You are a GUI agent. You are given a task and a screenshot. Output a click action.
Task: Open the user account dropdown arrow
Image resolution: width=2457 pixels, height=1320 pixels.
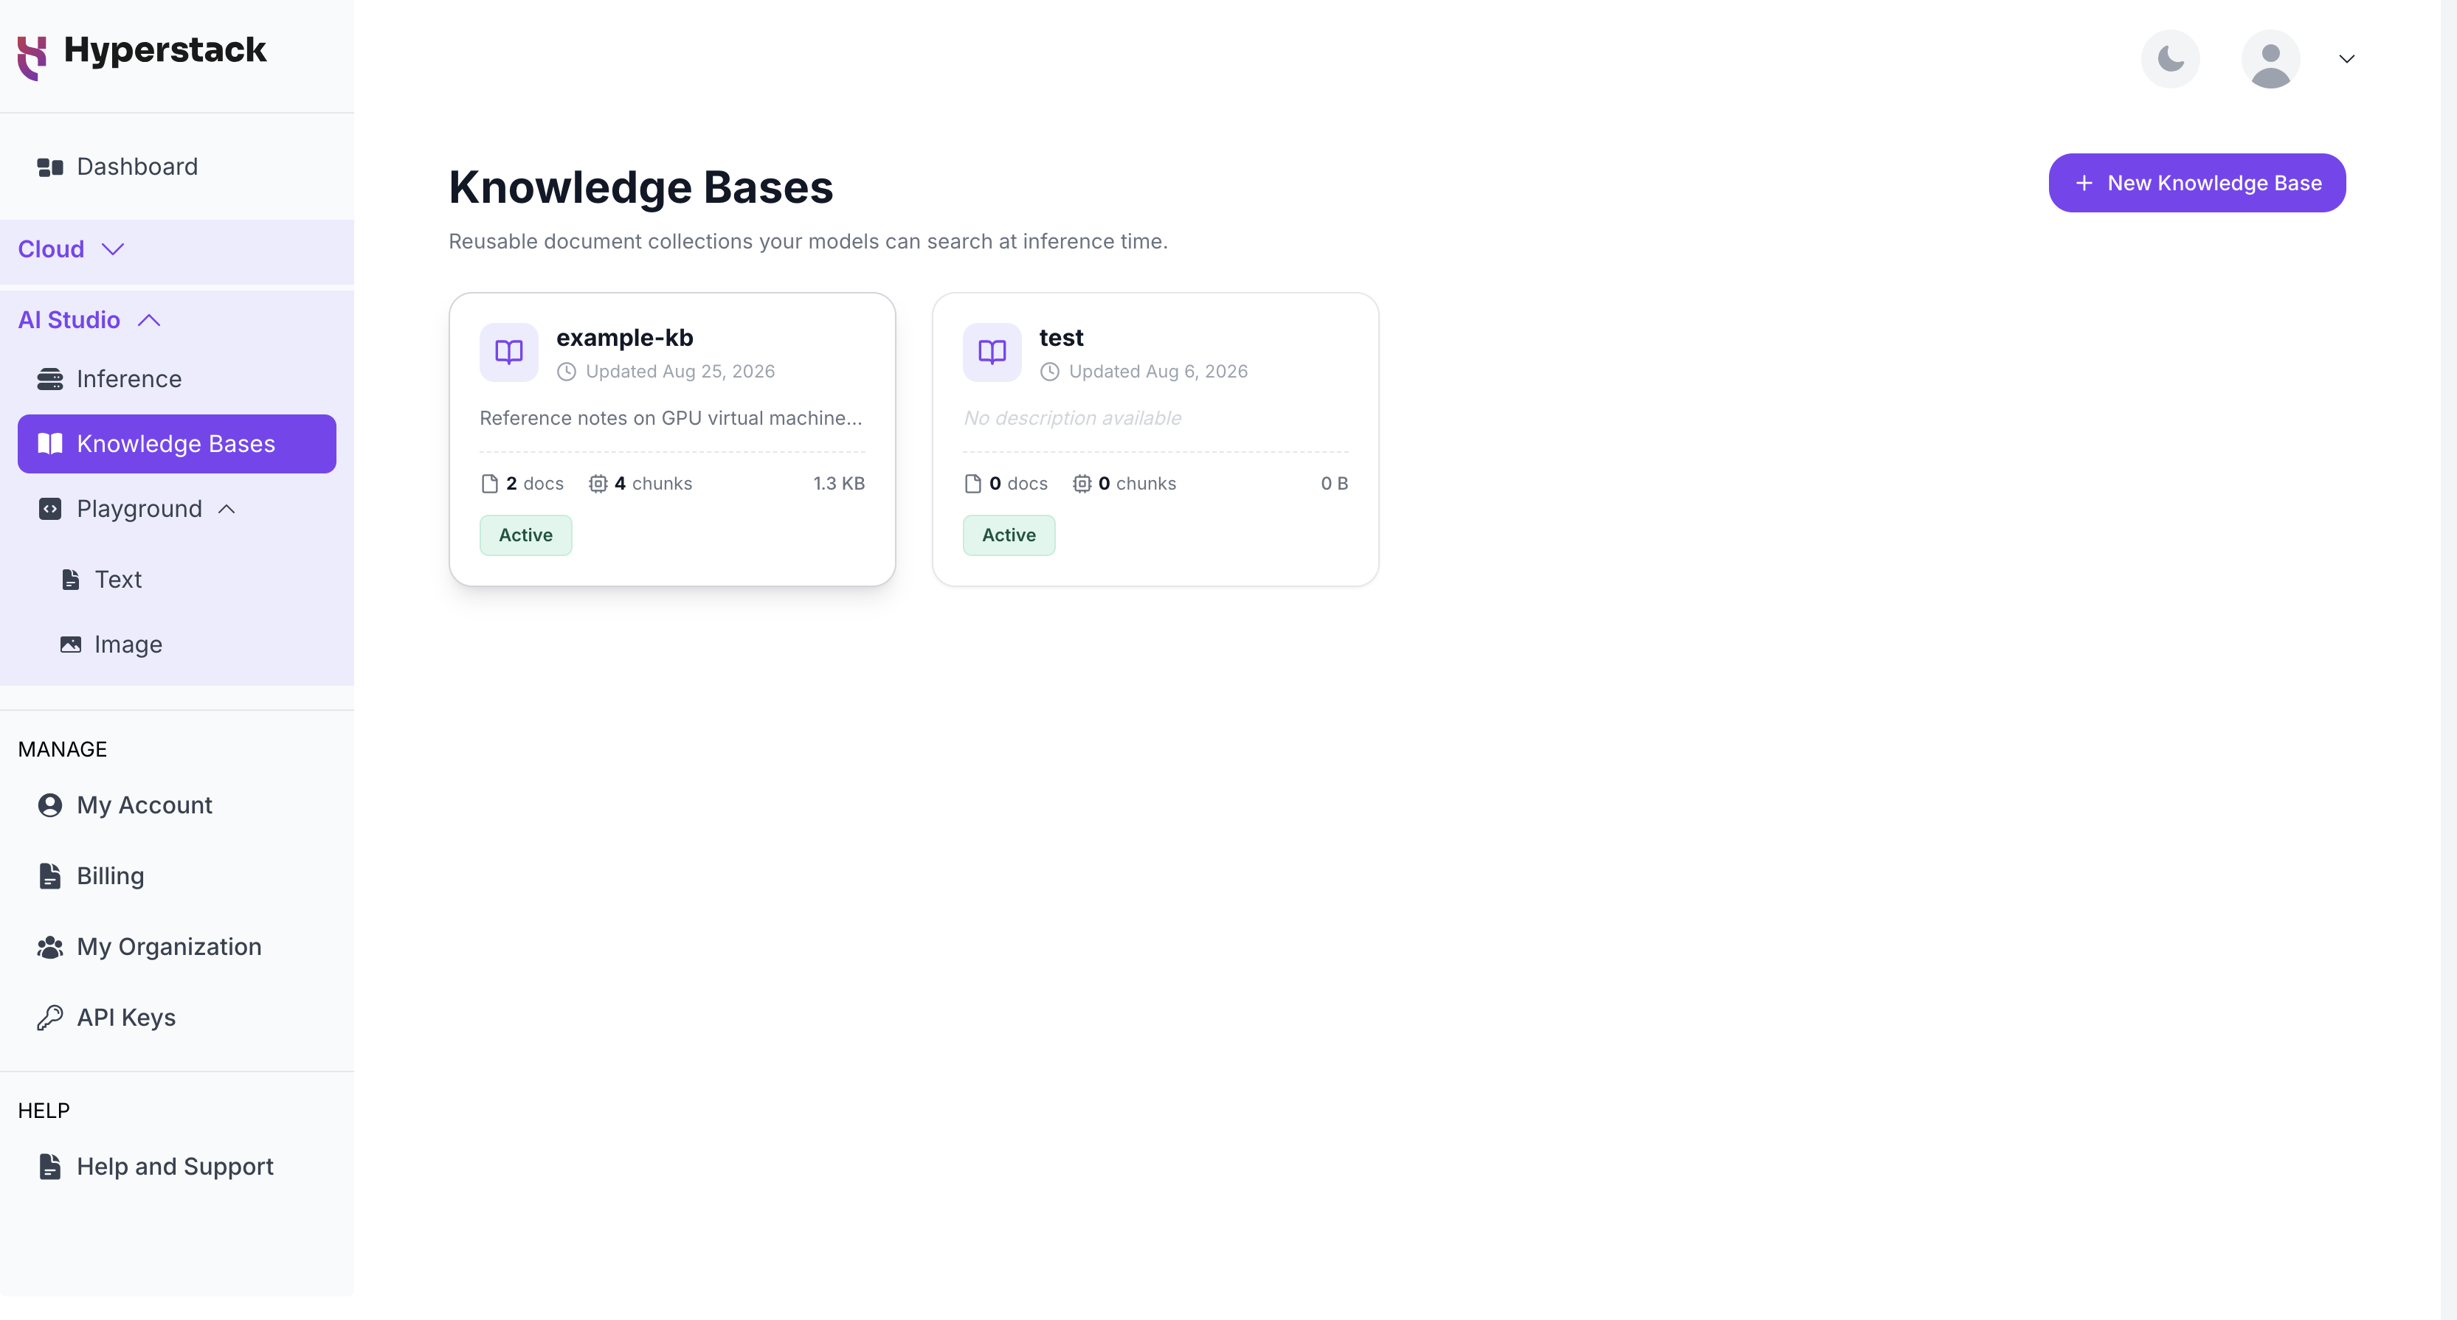pos(2346,59)
